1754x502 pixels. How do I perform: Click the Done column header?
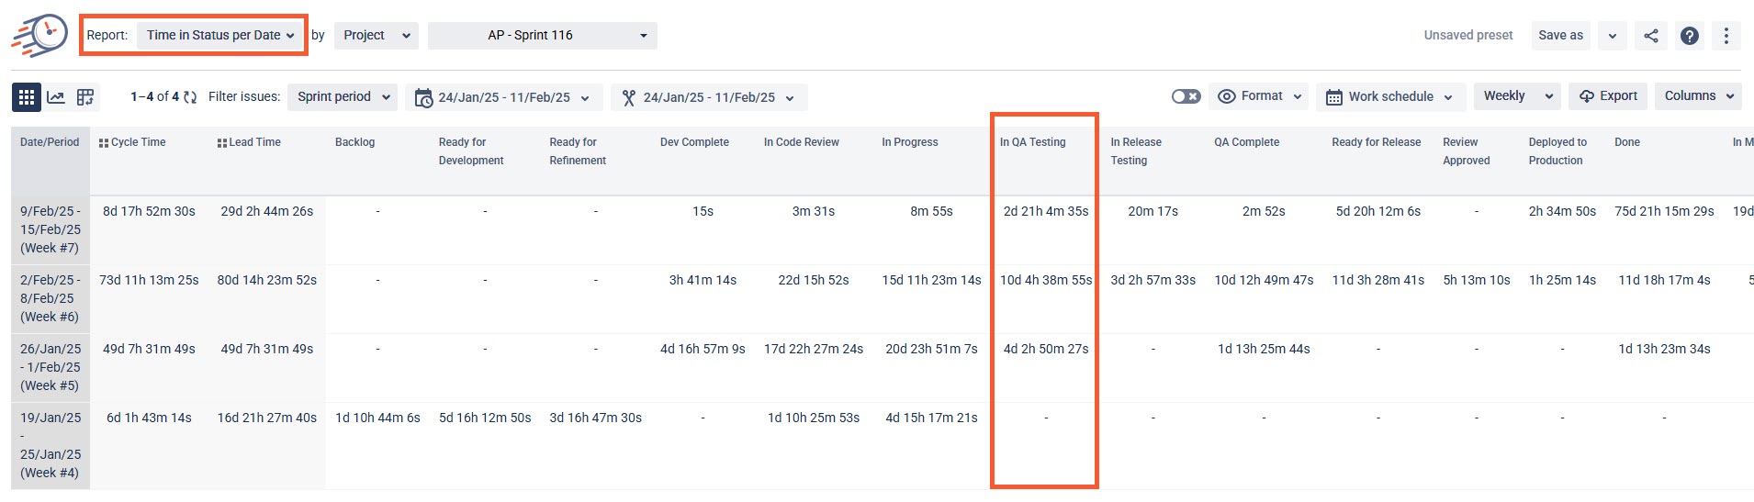click(1626, 142)
